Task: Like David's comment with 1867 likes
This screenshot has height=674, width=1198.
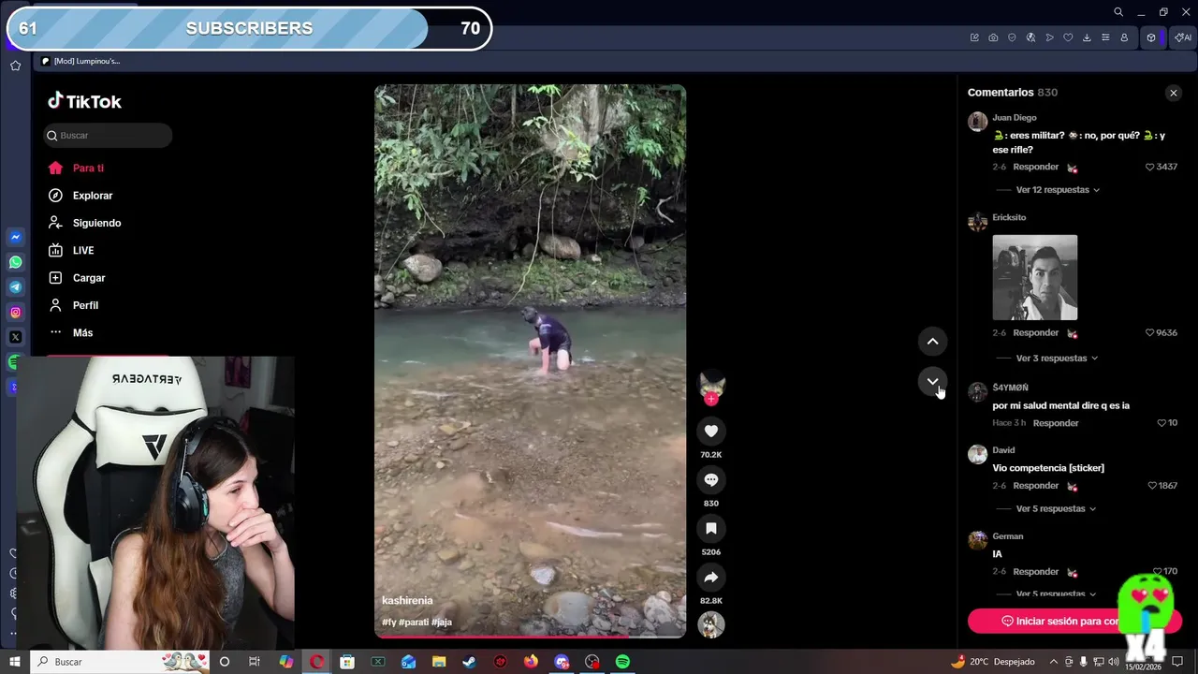Action: [x=1152, y=486]
